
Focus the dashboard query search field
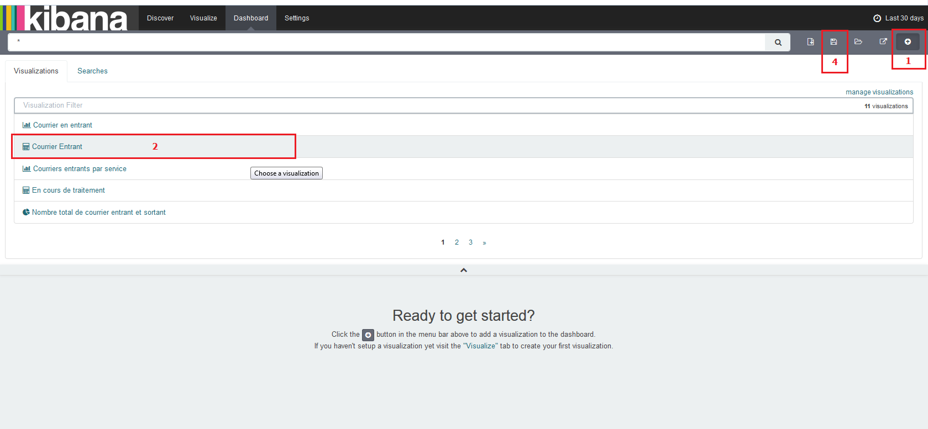click(386, 42)
